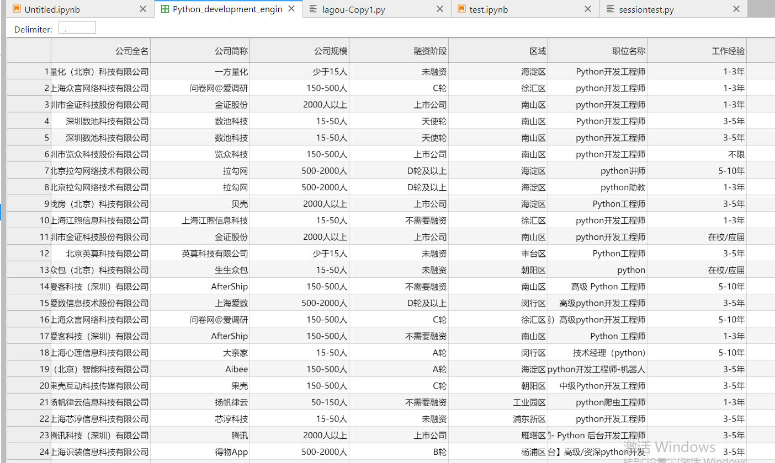Select the Python_development_engin tab
The height and width of the screenshot is (463, 775).
click(229, 9)
